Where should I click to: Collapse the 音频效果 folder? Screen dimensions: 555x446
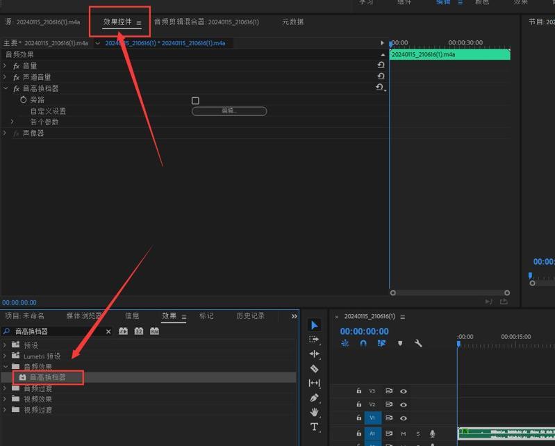6,366
